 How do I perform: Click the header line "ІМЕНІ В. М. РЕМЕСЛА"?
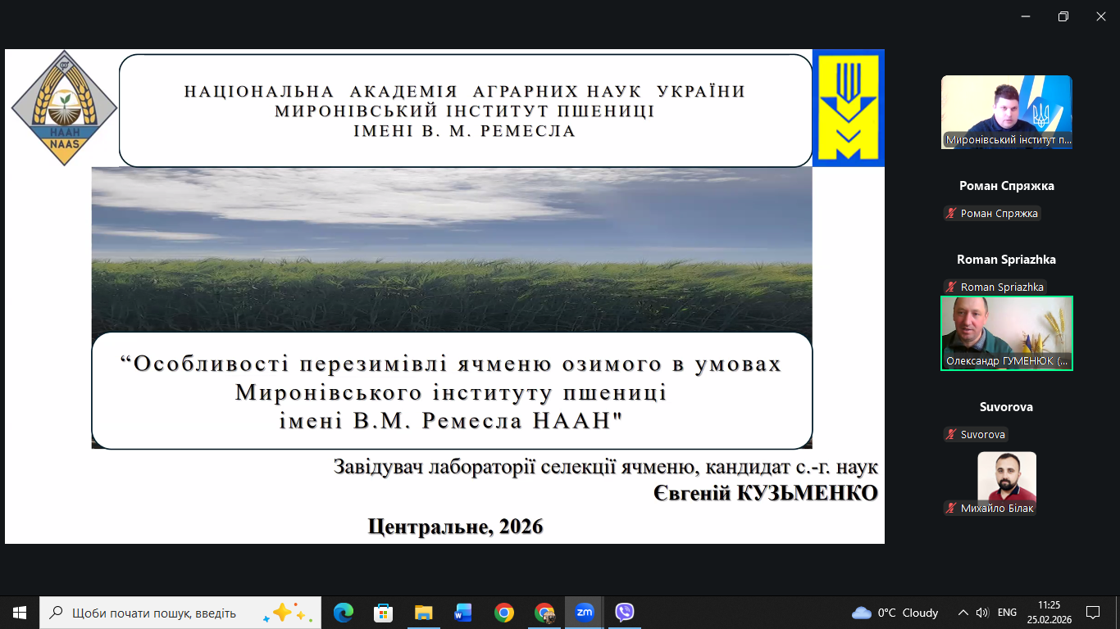point(465,131)
